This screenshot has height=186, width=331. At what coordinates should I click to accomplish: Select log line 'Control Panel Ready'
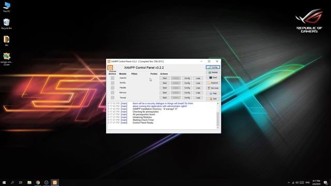click(x=143, y=123)
